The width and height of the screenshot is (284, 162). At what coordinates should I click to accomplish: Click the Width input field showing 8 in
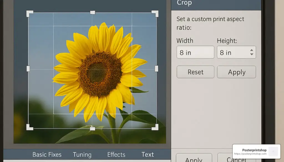pyautogui.click(x=195, y=52)
